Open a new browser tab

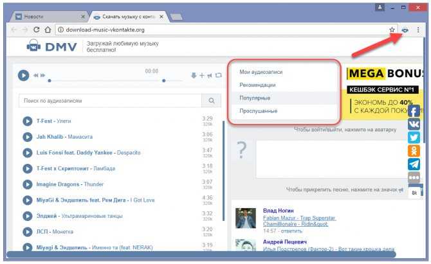[176, 17]
